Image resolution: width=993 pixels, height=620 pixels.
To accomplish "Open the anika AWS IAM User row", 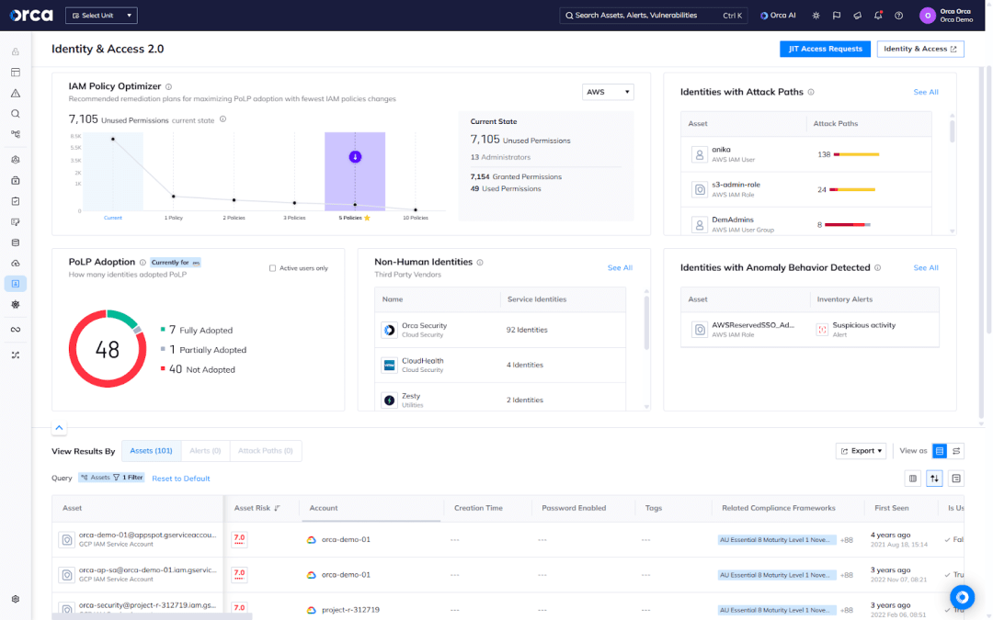I will point(806,154).
